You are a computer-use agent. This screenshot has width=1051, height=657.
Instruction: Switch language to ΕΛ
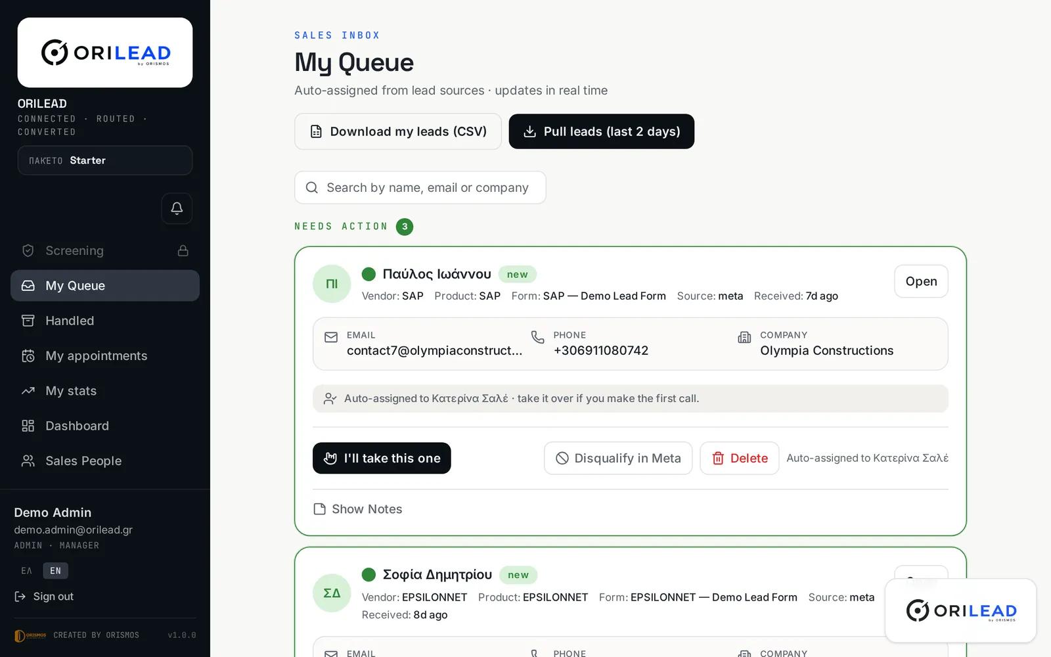coord(27,570)
